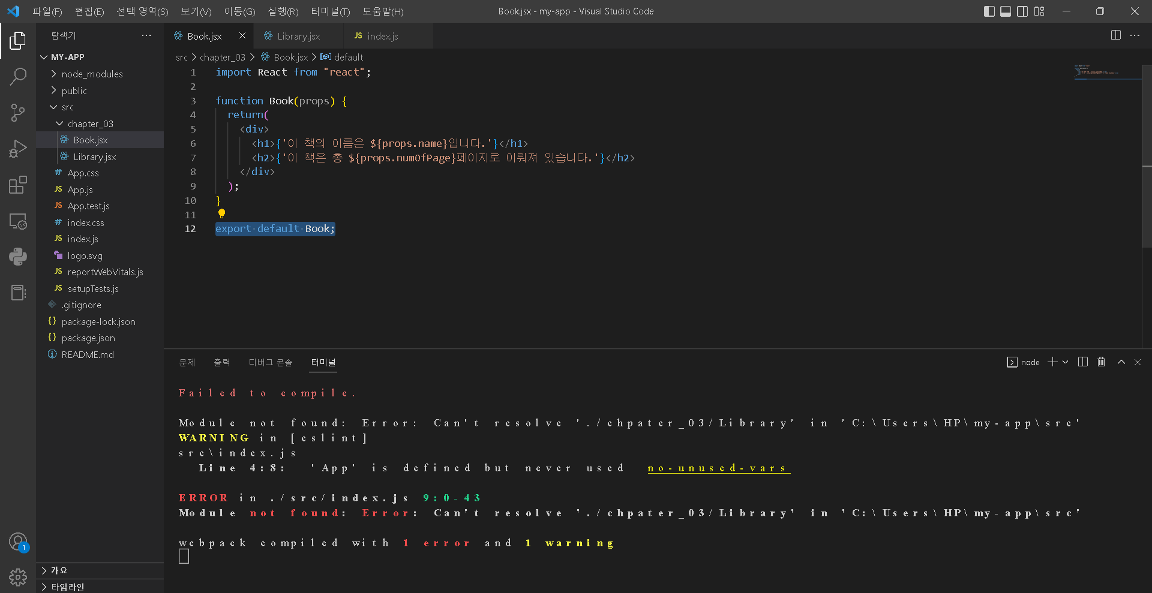Viewport: 1152px width, 593px height.
Task: Open the notebook-style activity bar icon
Action: pyautogui.click(x=18, y=293)
